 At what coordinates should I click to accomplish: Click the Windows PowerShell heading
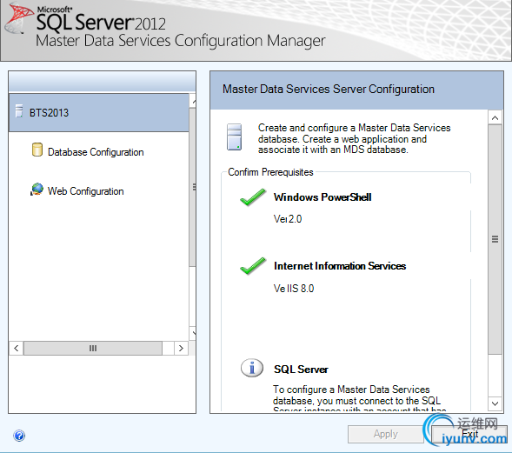click(x=322, y=197)
